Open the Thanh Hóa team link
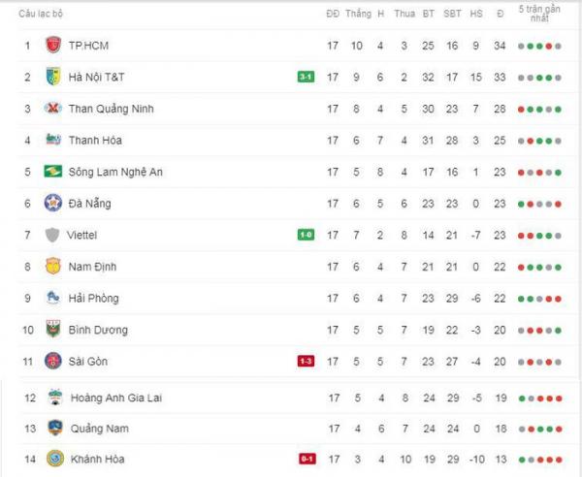 [x=95, y=141]
